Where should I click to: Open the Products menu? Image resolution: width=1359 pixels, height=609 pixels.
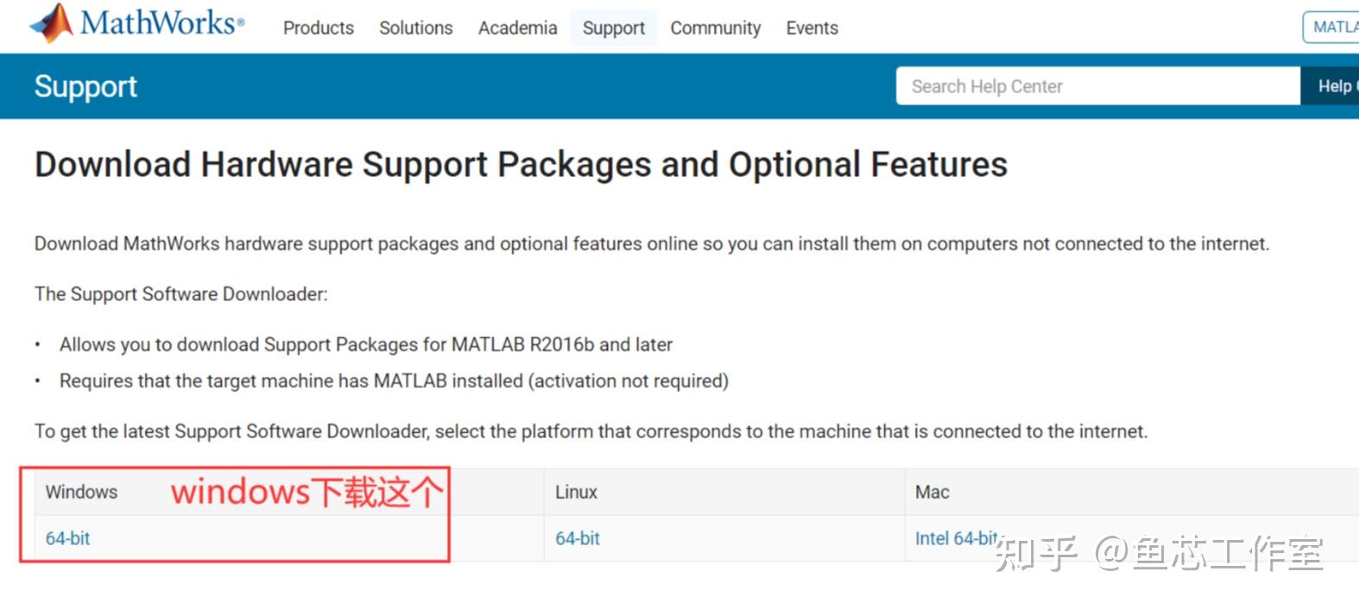click(x=318, y=28)
